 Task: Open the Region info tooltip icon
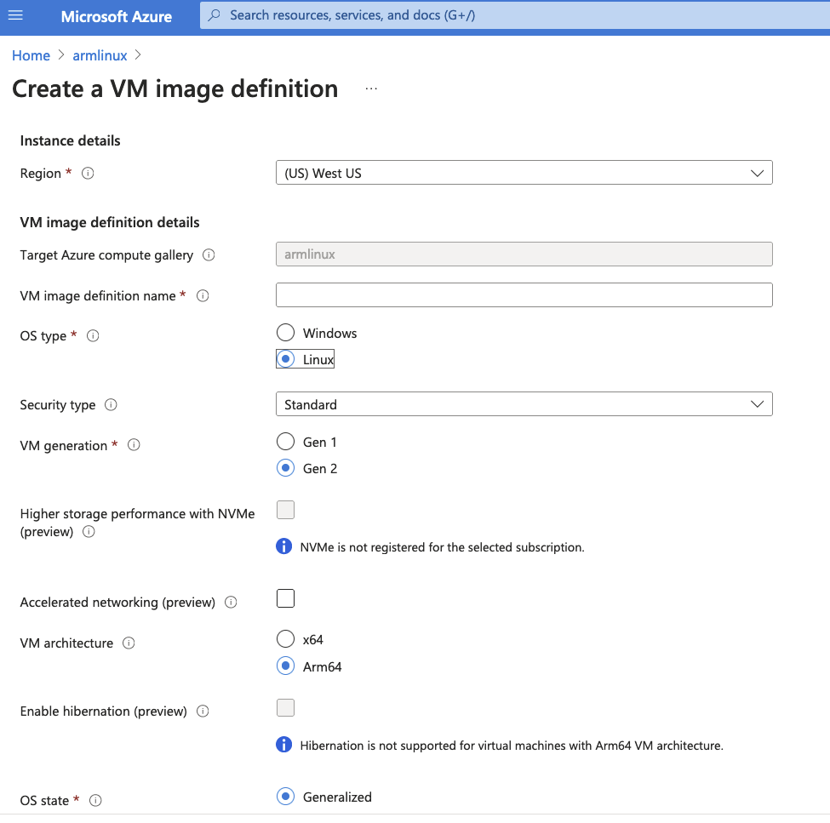(88, 173)
